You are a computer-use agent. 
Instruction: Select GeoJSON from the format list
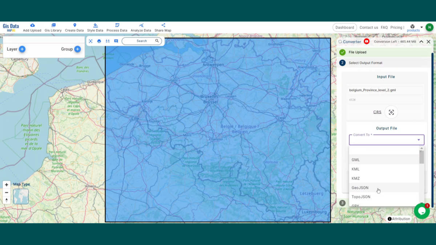(360, 188)
